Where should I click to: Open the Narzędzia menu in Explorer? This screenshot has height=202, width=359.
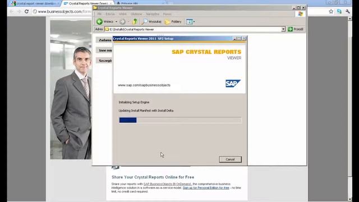pos(153,14)
